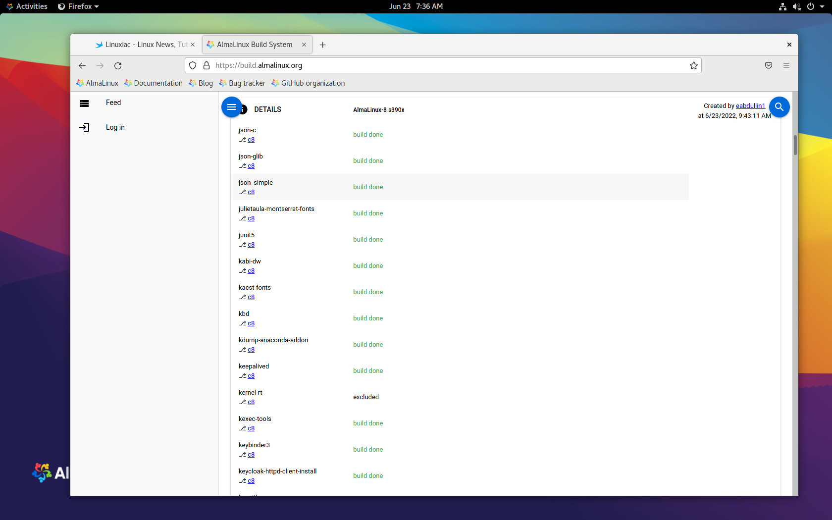Open the Bug tracker bookmark
This screenshot has width=832, height=520.
pos(242,83)
